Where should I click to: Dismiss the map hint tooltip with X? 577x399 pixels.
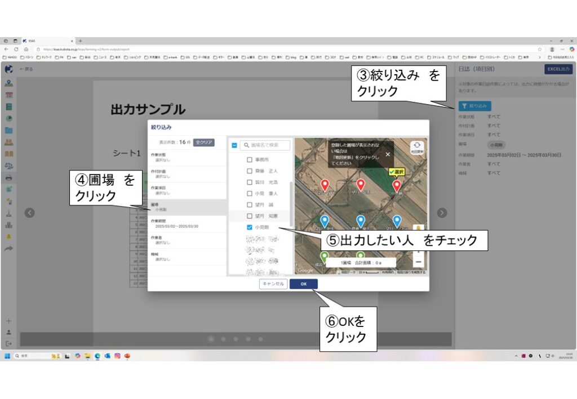[388, 154]
